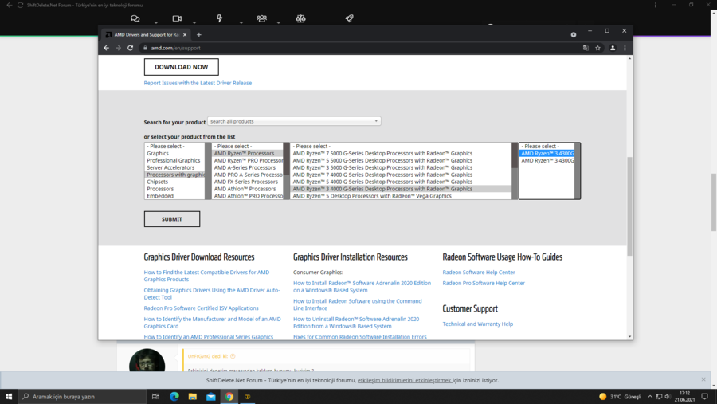
Task: Reload the AMD support page
Action: coord(131,48)
